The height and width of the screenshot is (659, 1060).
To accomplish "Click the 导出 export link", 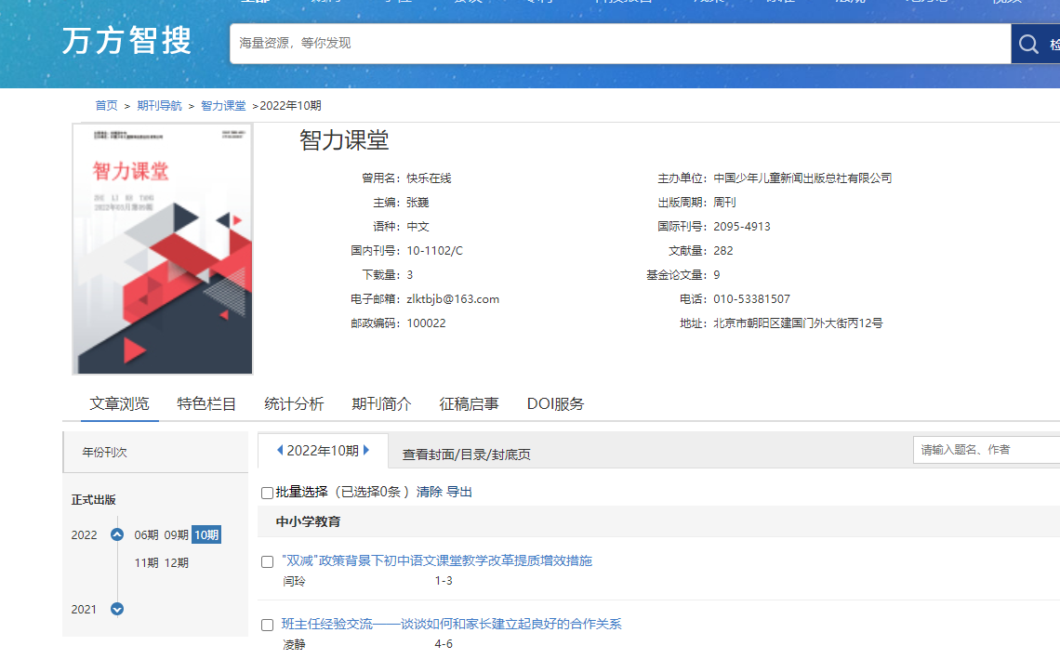I will [x=459, y=492].
